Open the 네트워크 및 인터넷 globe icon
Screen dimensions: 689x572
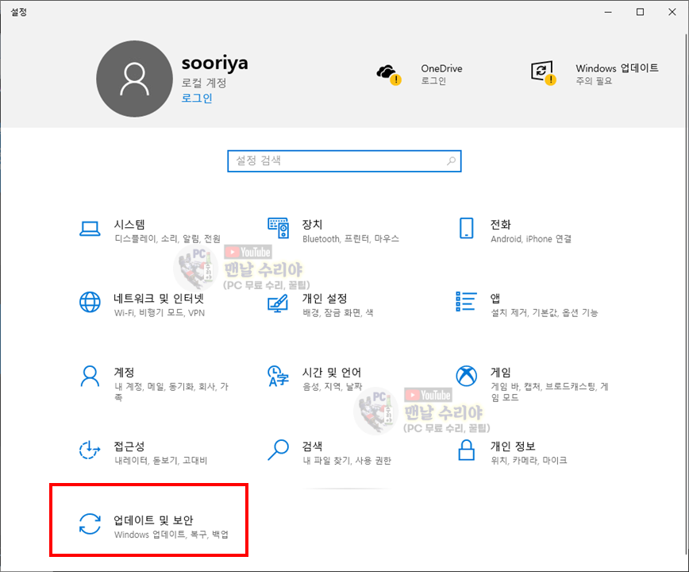tap(90, 302)
